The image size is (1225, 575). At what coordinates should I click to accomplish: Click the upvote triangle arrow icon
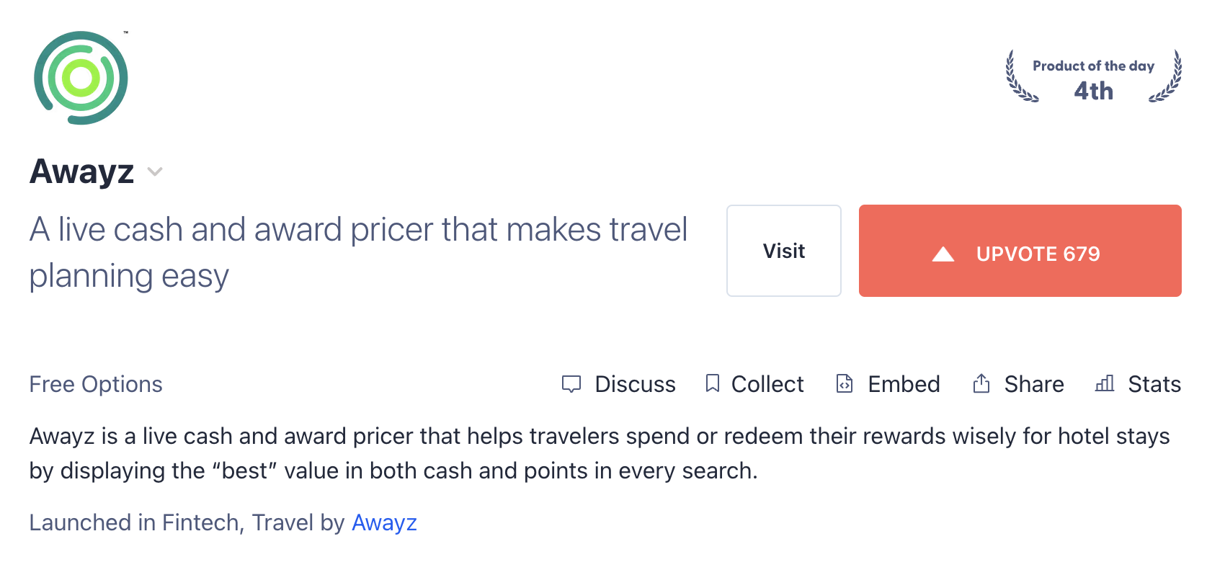pos(943,254)
